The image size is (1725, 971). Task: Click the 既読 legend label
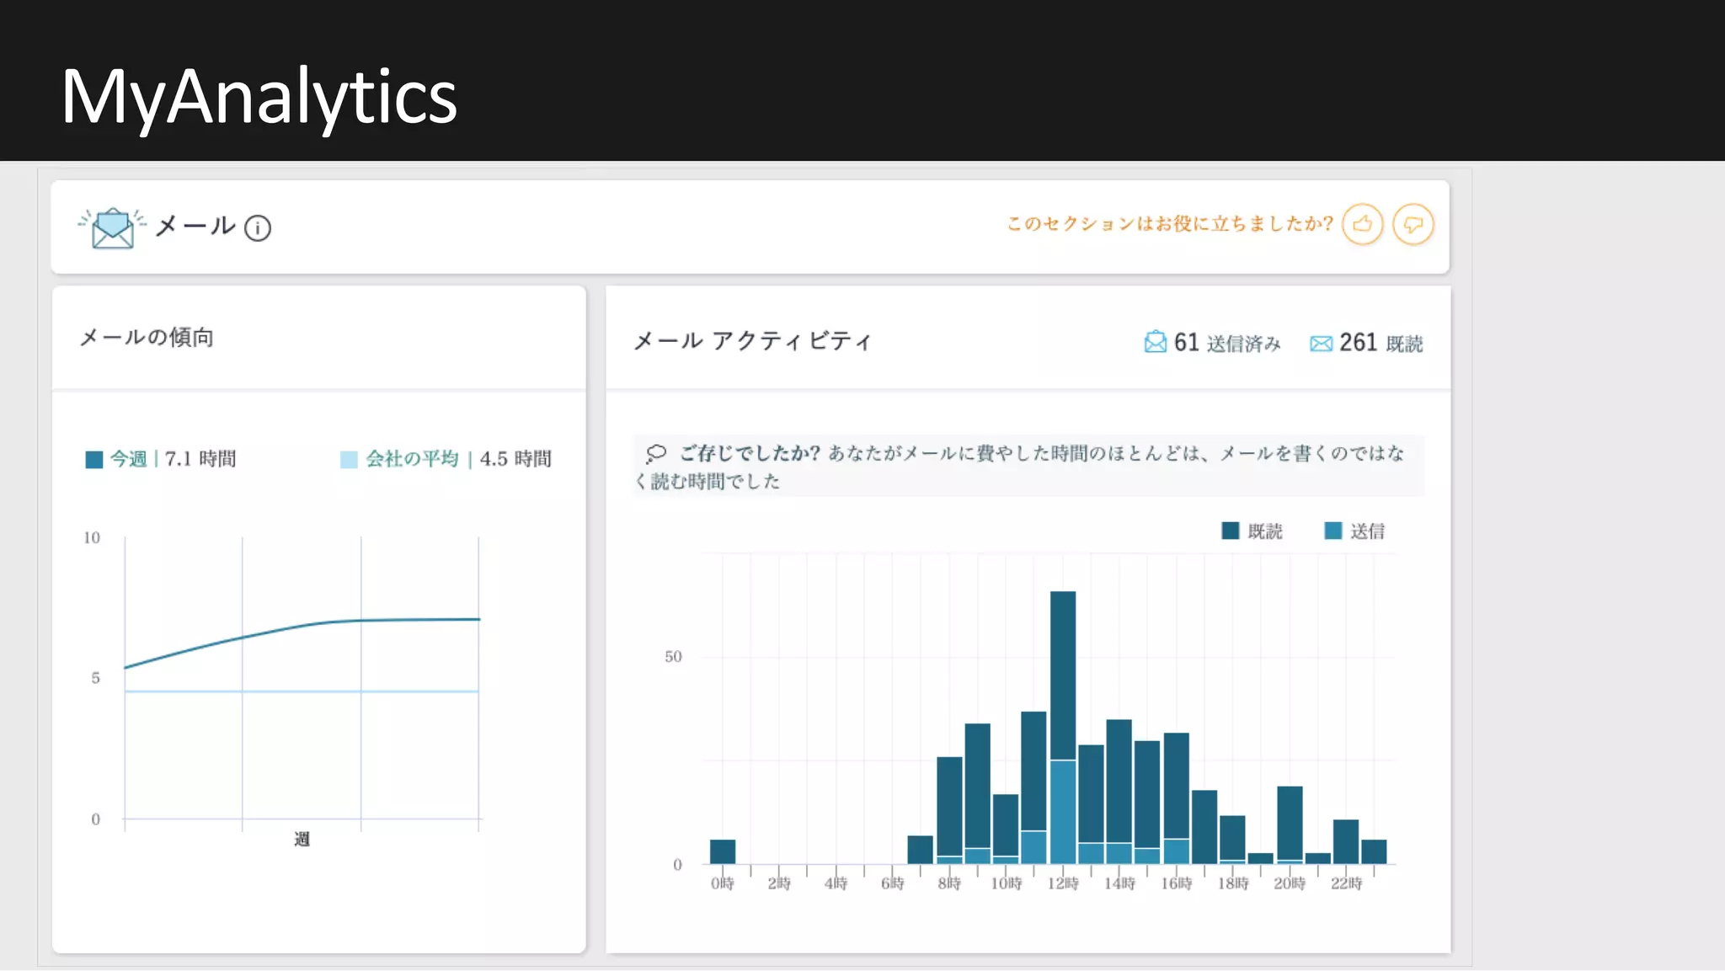point(1265,531)
